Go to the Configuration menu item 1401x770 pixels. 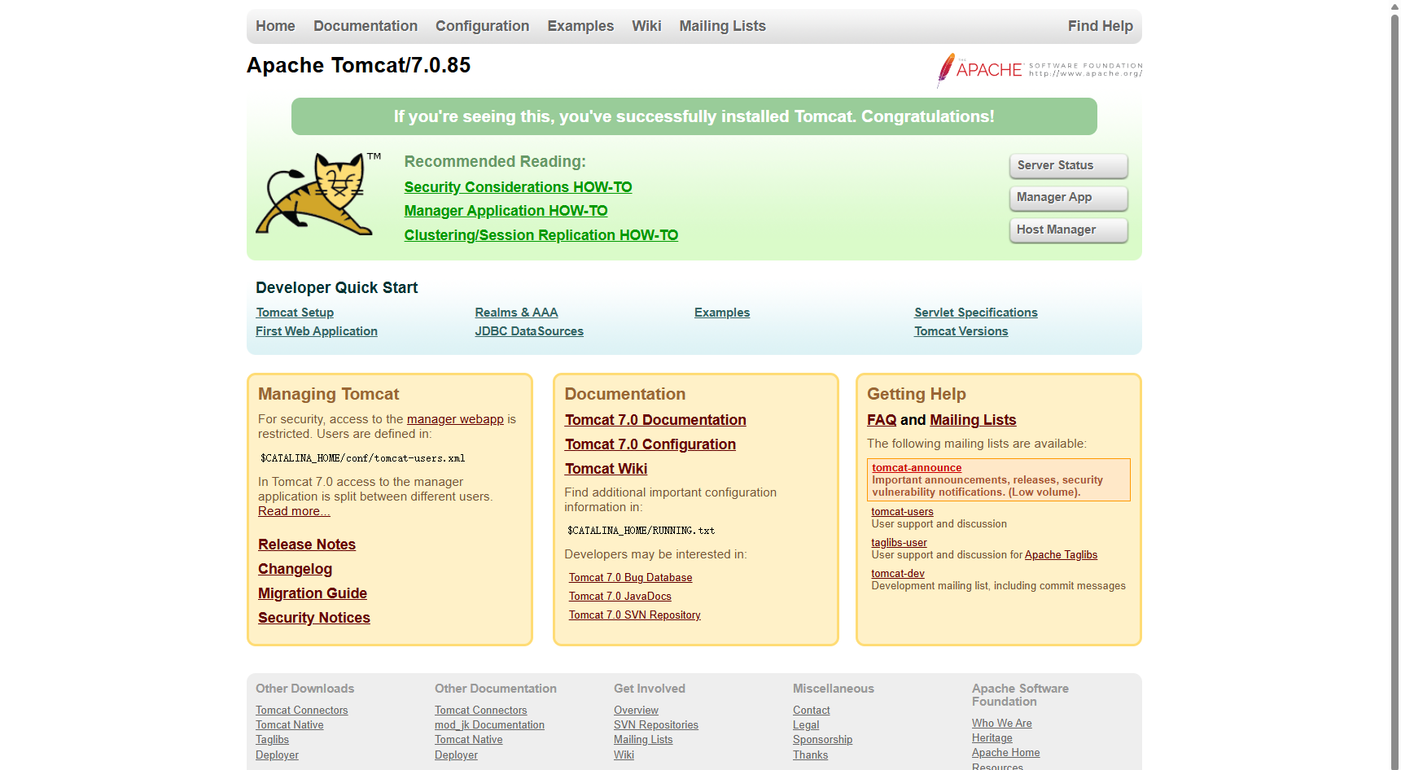[x=482, y=26]
